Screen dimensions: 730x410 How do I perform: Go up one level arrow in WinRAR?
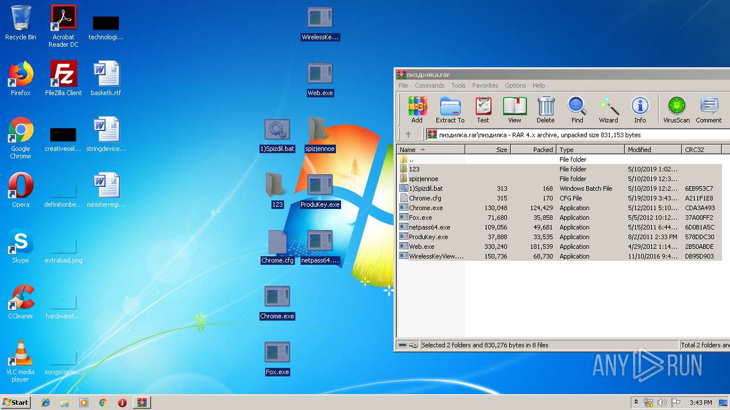pos(408,135)
